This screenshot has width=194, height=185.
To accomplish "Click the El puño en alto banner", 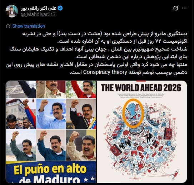I will (x=51, y=172).
